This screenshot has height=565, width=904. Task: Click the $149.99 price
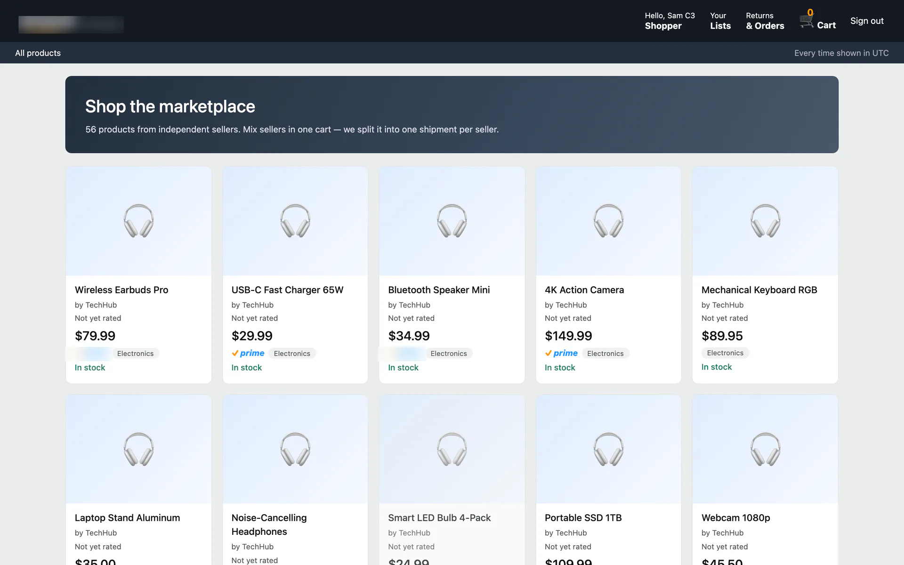pyautogui.click(x=568, y=336)
